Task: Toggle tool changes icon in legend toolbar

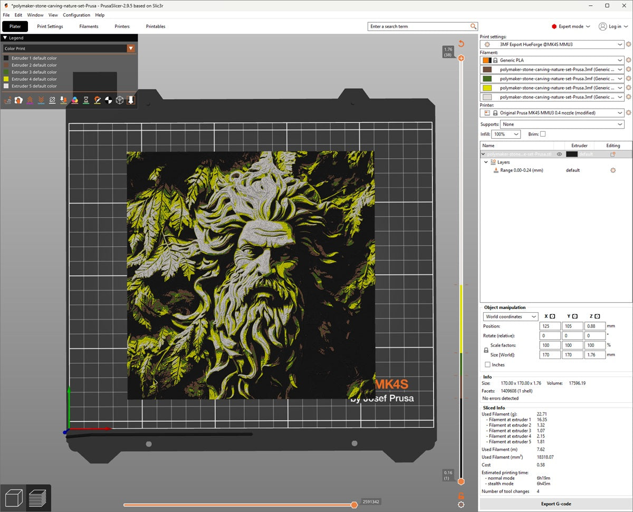Action: tap(63, 100)
